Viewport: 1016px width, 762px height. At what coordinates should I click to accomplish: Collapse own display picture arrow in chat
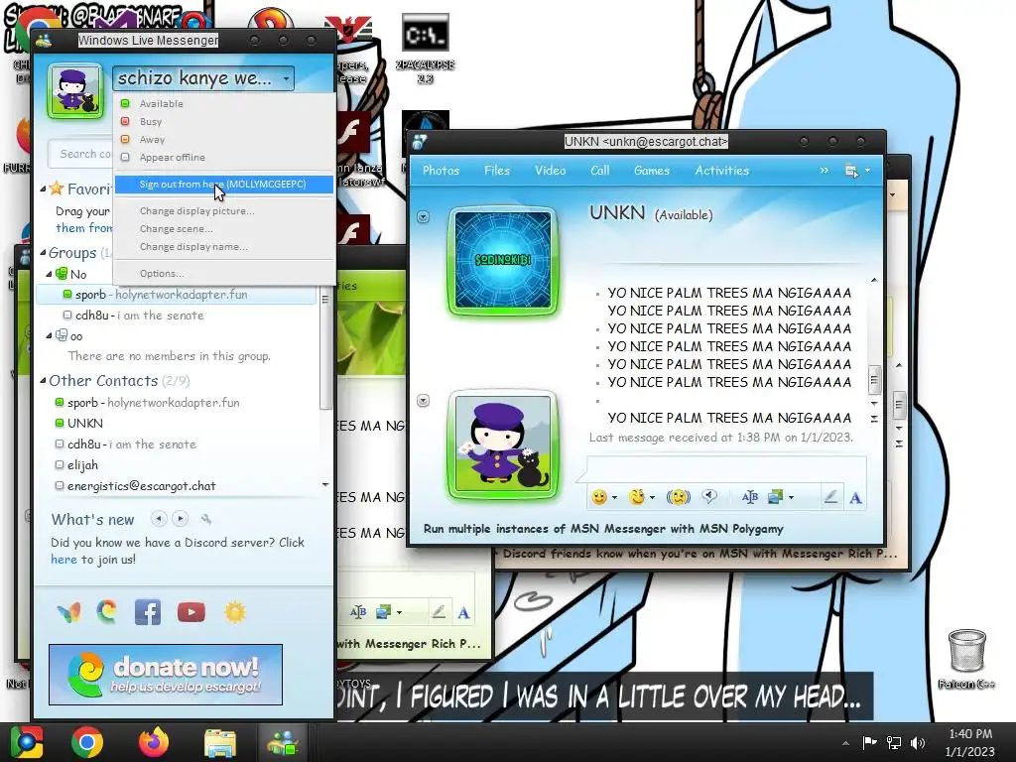coord(423,401)
